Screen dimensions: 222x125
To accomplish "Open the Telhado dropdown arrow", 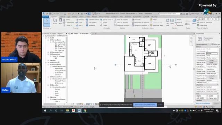I will tap(85, 20).
